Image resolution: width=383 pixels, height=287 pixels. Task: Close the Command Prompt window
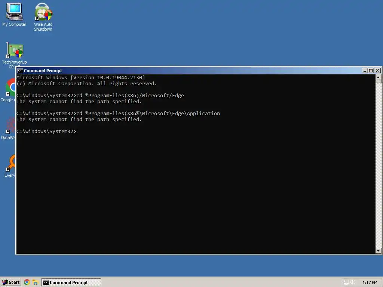coord(378,71)
